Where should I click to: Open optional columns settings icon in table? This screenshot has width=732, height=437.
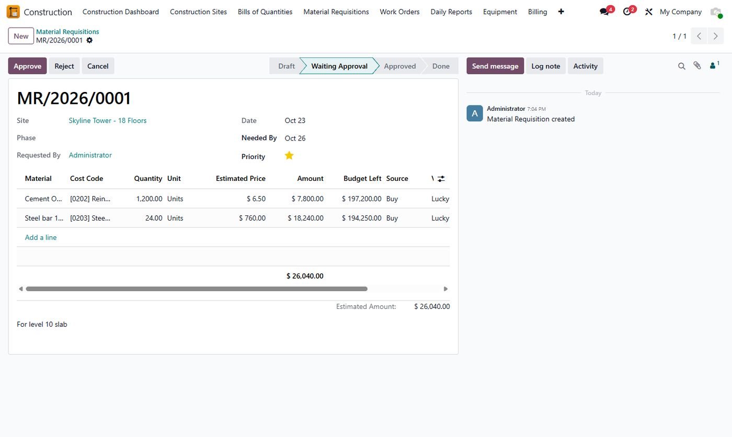[x=441, y=178]
